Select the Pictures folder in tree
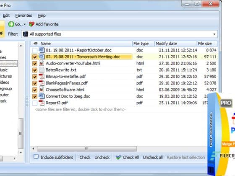Image resolution: width=235 pixels, height=176 pixels. [x=6, y=76]
